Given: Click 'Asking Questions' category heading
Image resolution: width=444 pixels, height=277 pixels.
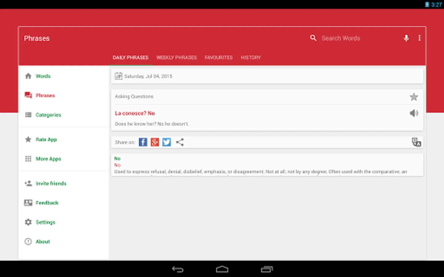Looking at the screenshot, I should coord(134,96).
